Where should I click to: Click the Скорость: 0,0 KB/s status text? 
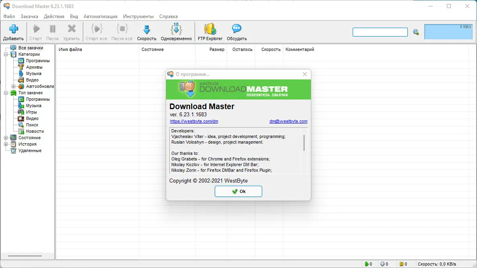coord(437,264)
